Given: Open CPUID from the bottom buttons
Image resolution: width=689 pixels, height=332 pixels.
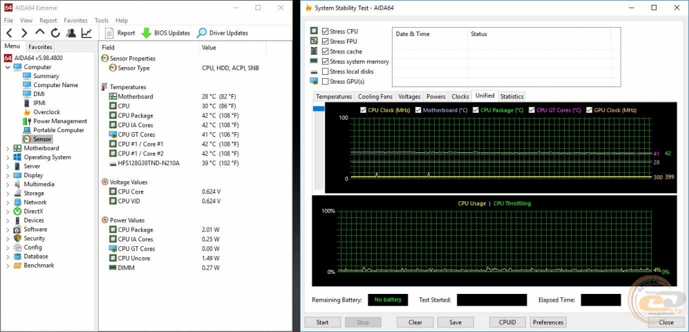Looking at the screenshot, I should pos(507,322).
